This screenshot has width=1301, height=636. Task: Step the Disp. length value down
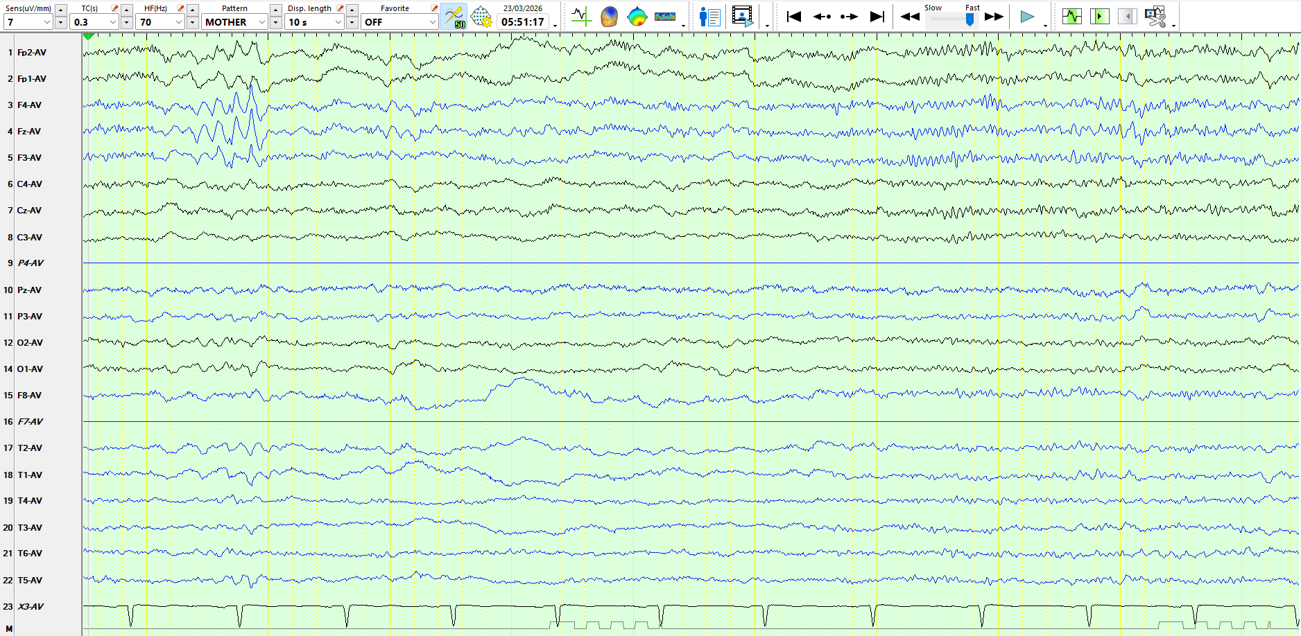(352, 23)
